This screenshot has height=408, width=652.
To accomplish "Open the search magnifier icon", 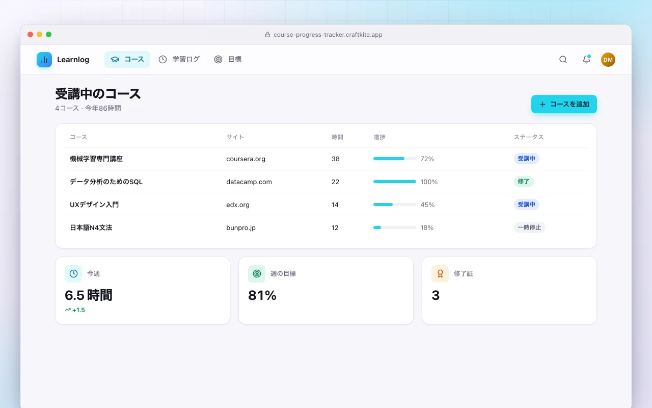I will click(563, 60).
